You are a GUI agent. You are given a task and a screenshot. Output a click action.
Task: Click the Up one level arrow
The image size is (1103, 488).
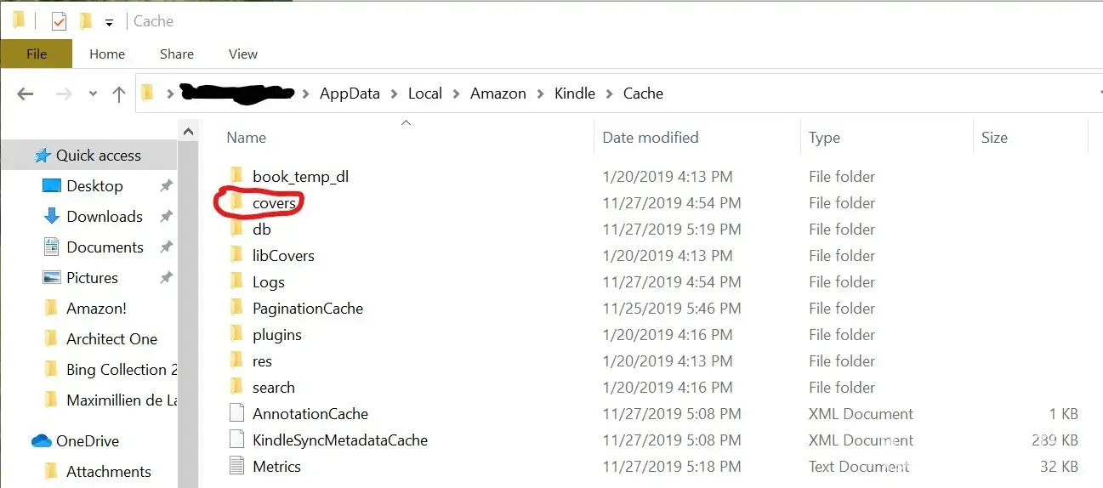click(x=119, y=94)
